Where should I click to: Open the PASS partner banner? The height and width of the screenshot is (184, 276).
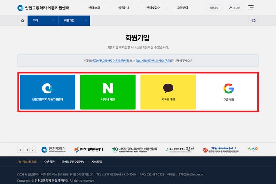253,149
